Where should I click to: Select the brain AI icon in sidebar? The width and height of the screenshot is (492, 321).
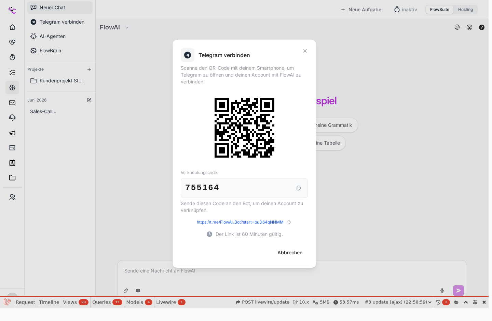tap(12, 88)
